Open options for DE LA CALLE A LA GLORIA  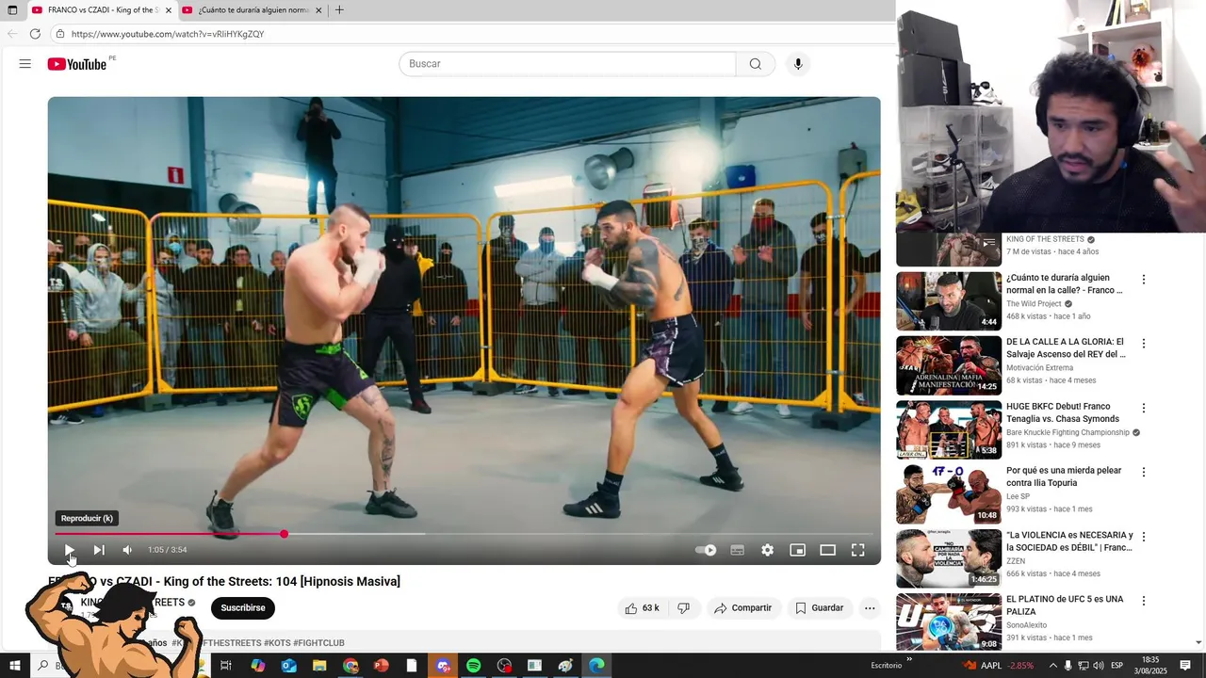[x=1144, y=344]
